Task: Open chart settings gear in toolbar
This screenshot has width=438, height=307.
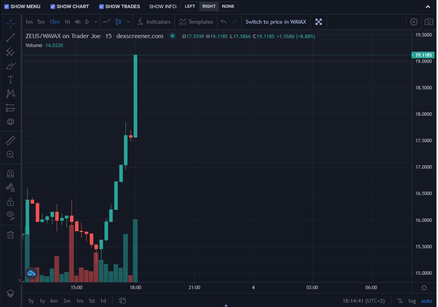Action: click(x=414, y=22)
